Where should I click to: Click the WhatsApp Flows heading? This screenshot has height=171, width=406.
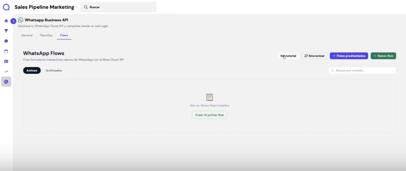44,53
